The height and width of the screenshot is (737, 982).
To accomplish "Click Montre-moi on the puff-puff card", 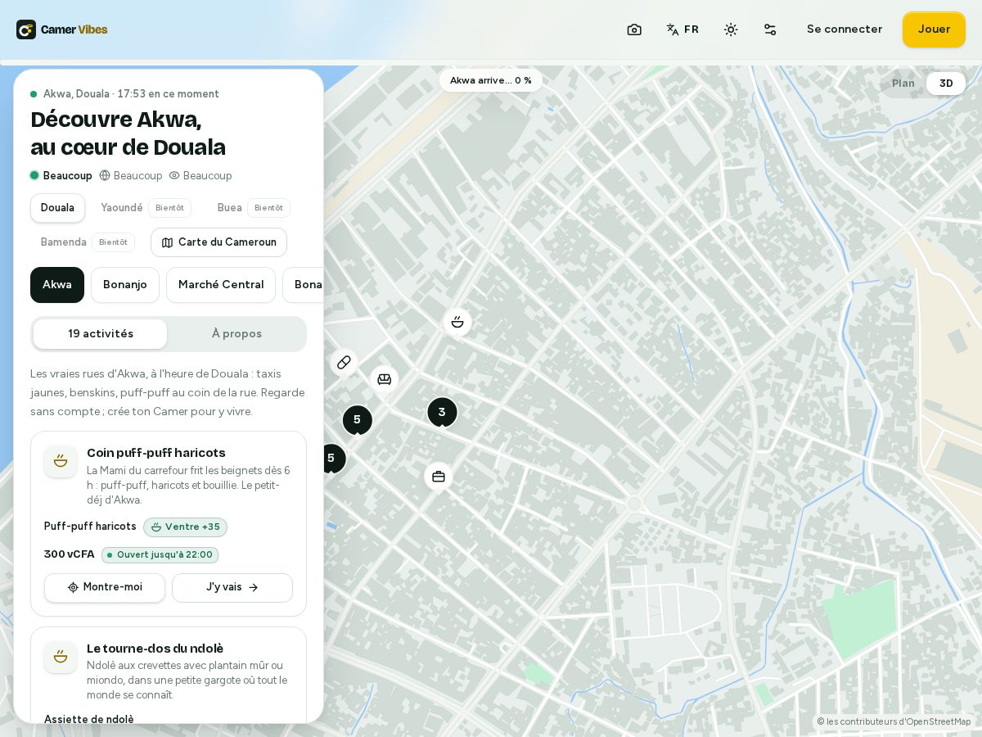I will point(105,588).
